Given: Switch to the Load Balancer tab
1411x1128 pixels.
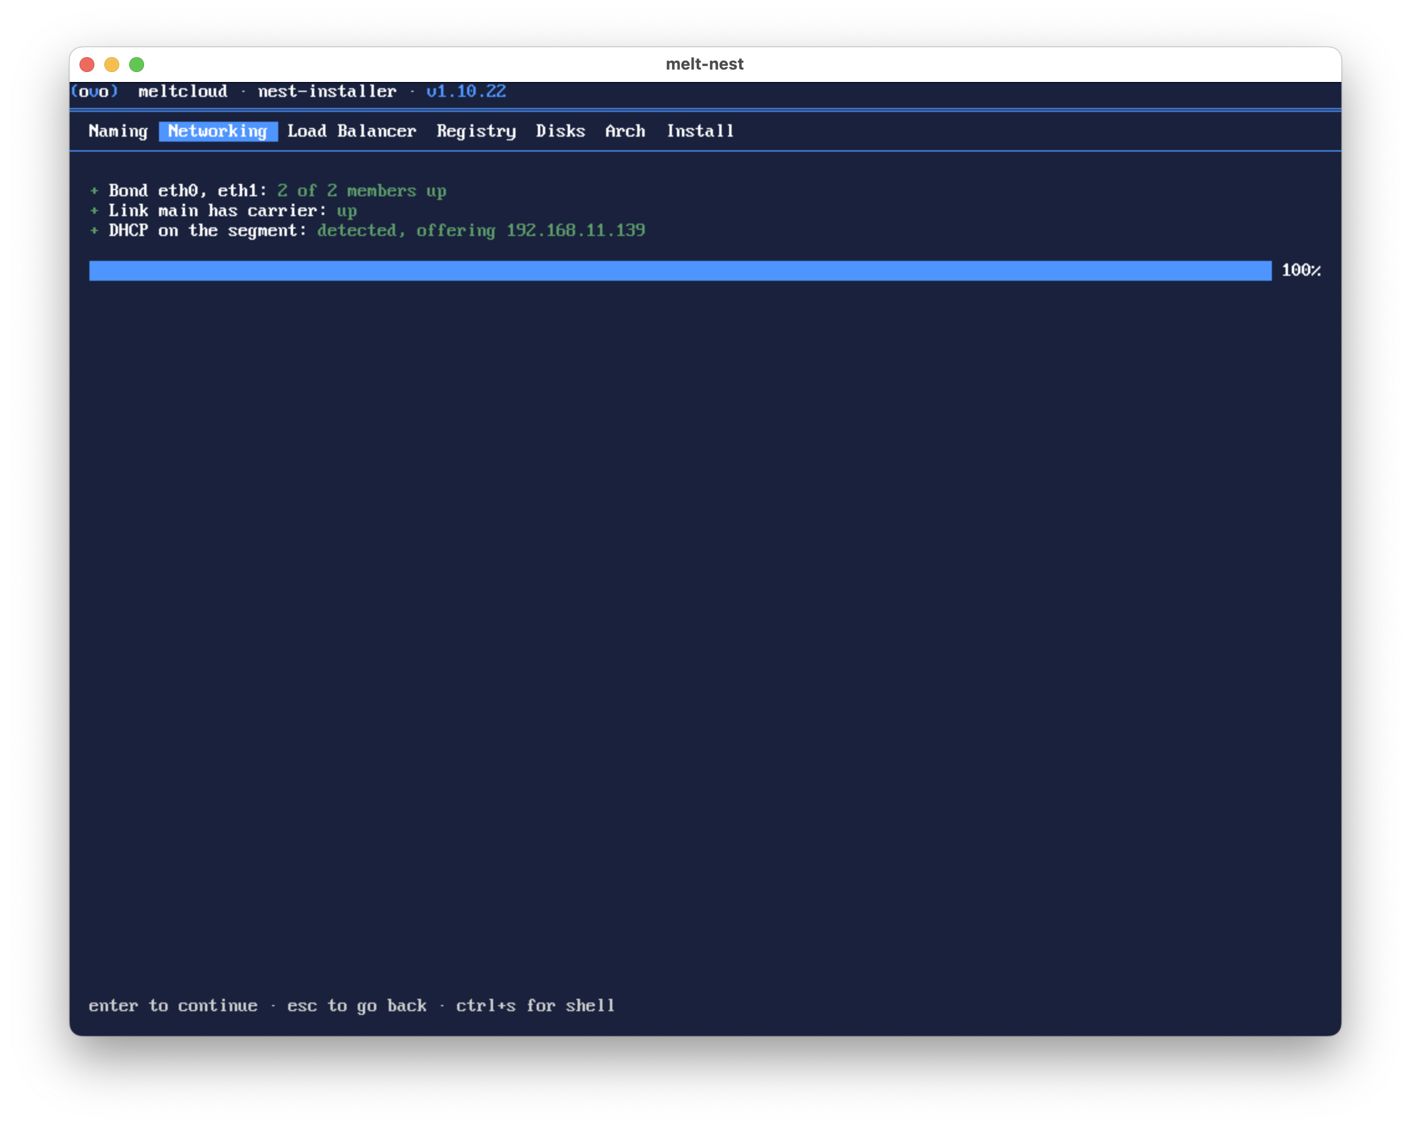Looking at the screenshot, I should coord(352,131).
